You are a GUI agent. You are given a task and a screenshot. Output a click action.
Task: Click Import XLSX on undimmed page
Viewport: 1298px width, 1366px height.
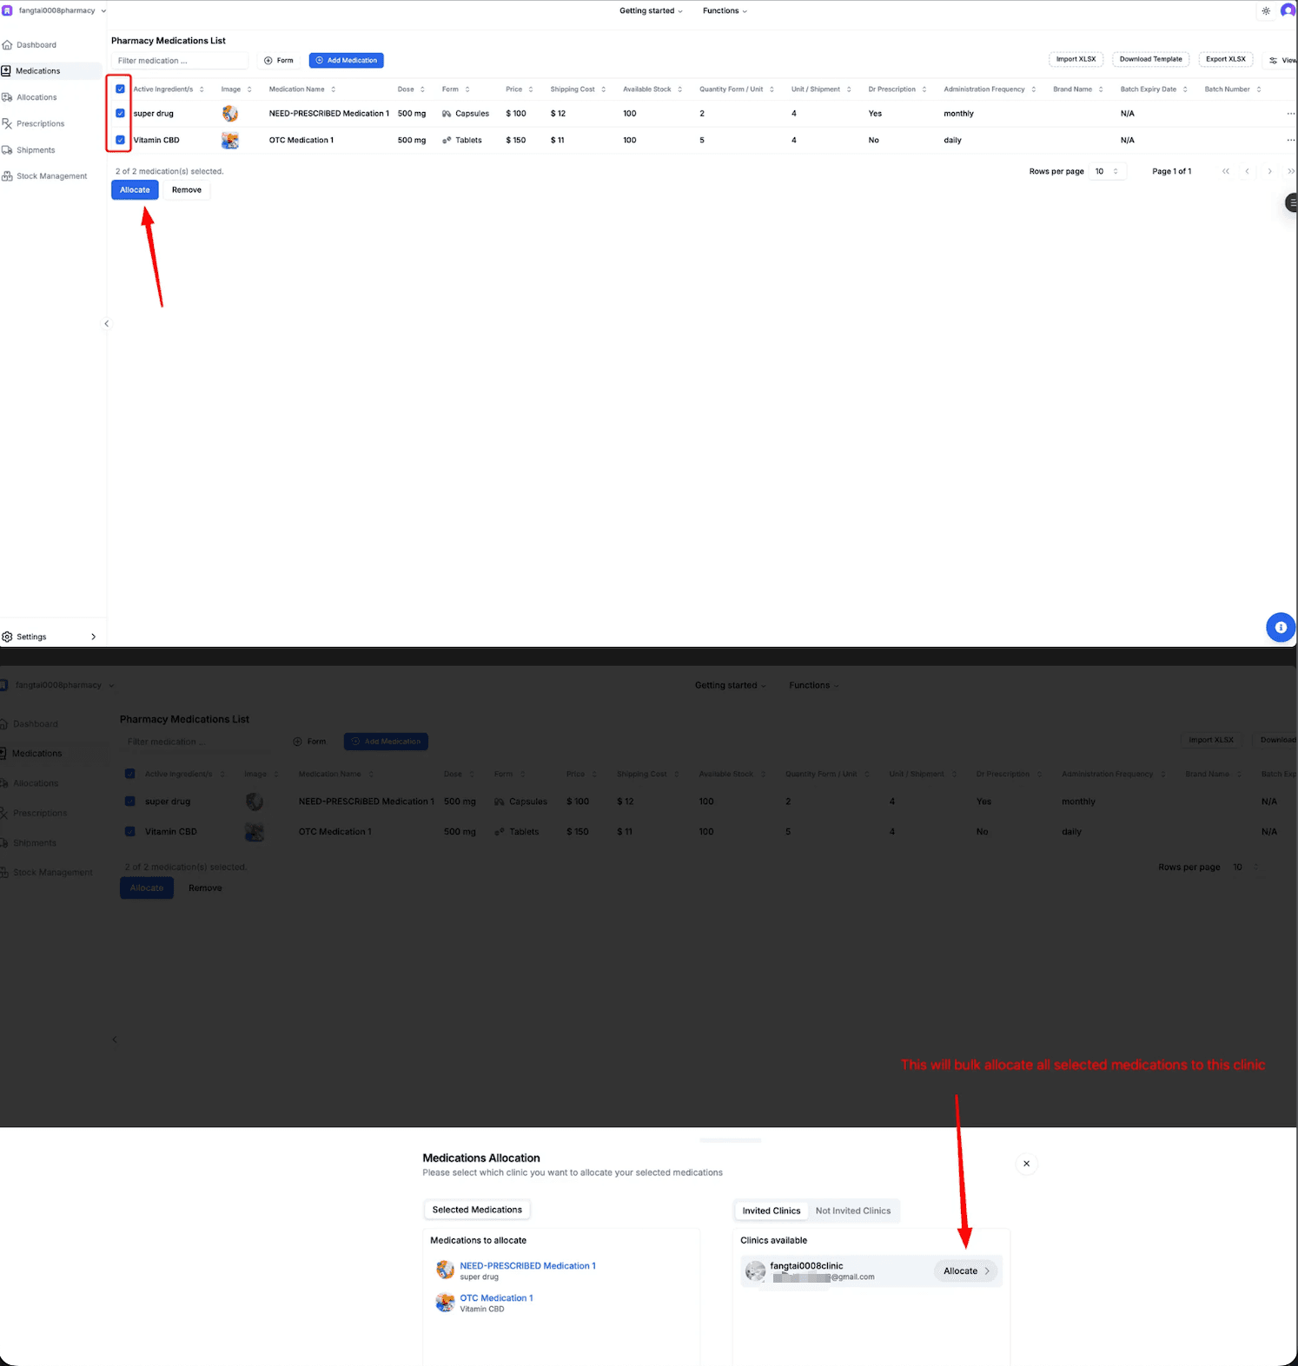[x=1076, y=59]
